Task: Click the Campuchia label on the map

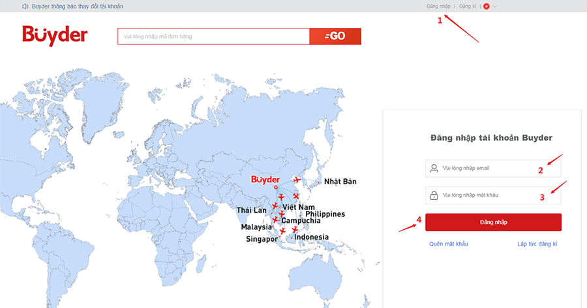Action: pyautogui.click(x=301, y=221)
